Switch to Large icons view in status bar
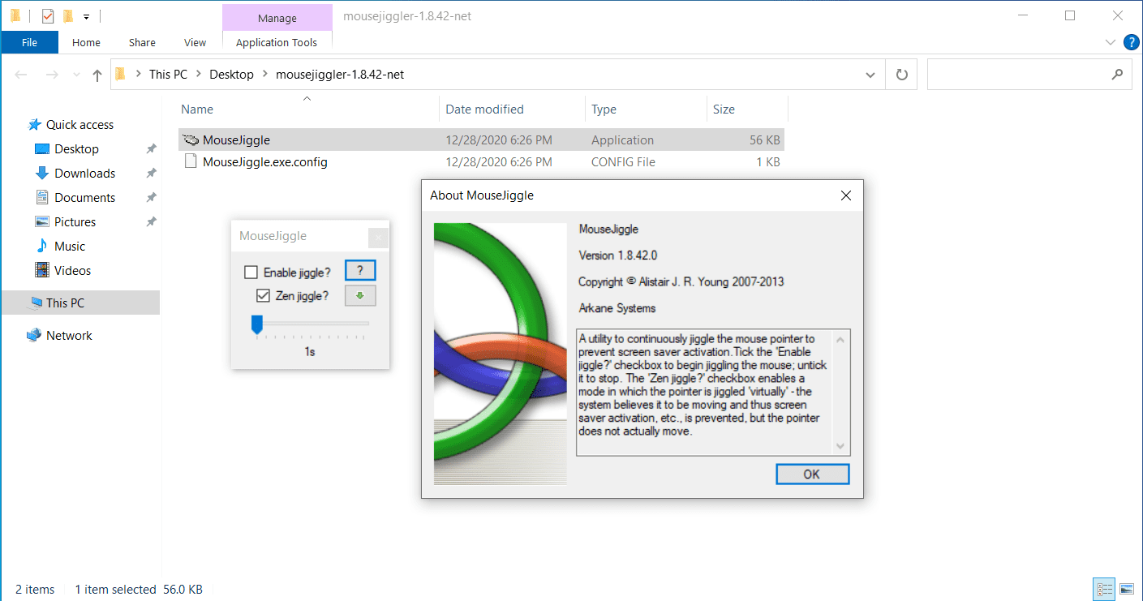This screenshot has width=1143, height=601. pos(1127,589)
